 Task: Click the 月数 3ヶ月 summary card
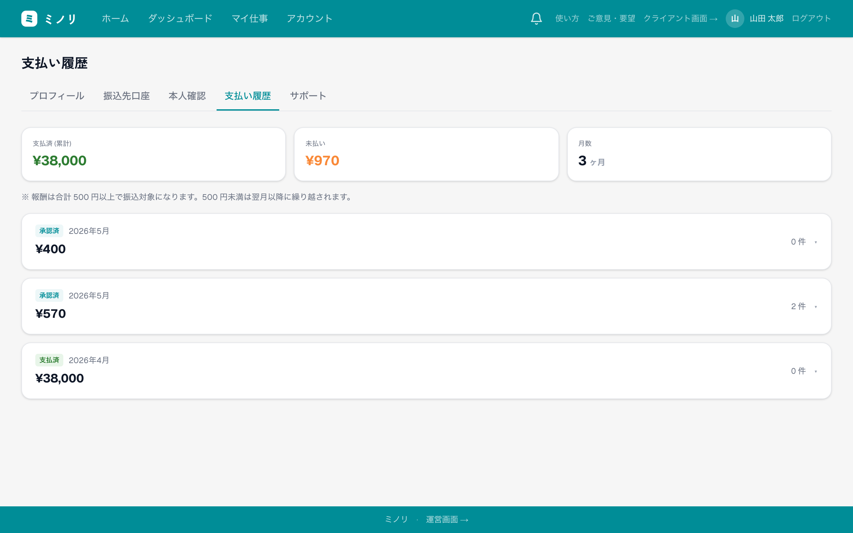tap(699, 154)
